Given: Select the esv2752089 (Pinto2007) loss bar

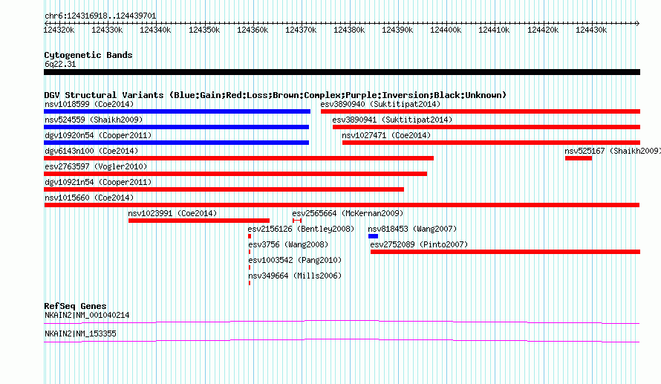Looking at the screenshot, I should pyautogui.click(x=506, y=252).
